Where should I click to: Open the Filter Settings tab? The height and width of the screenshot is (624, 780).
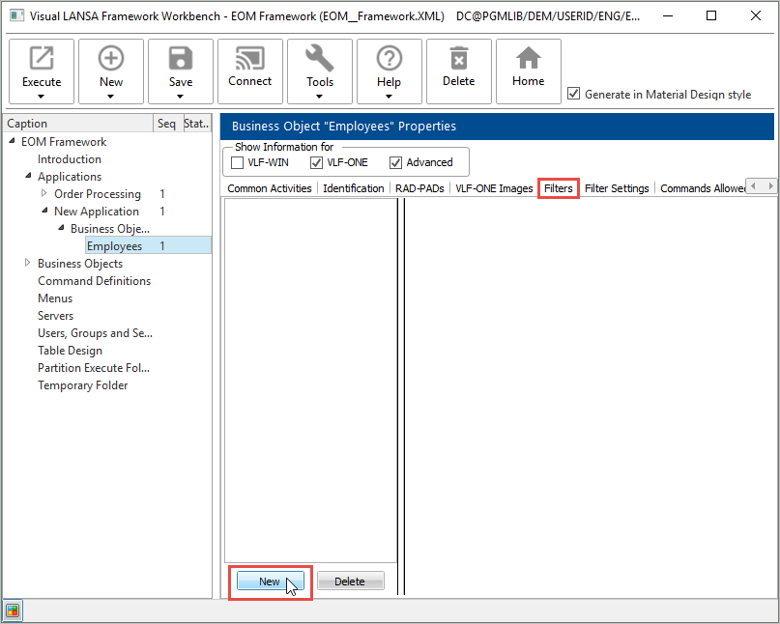[617, 188]
